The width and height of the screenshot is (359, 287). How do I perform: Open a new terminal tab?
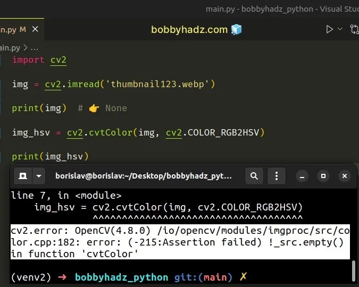click(23, 176)
